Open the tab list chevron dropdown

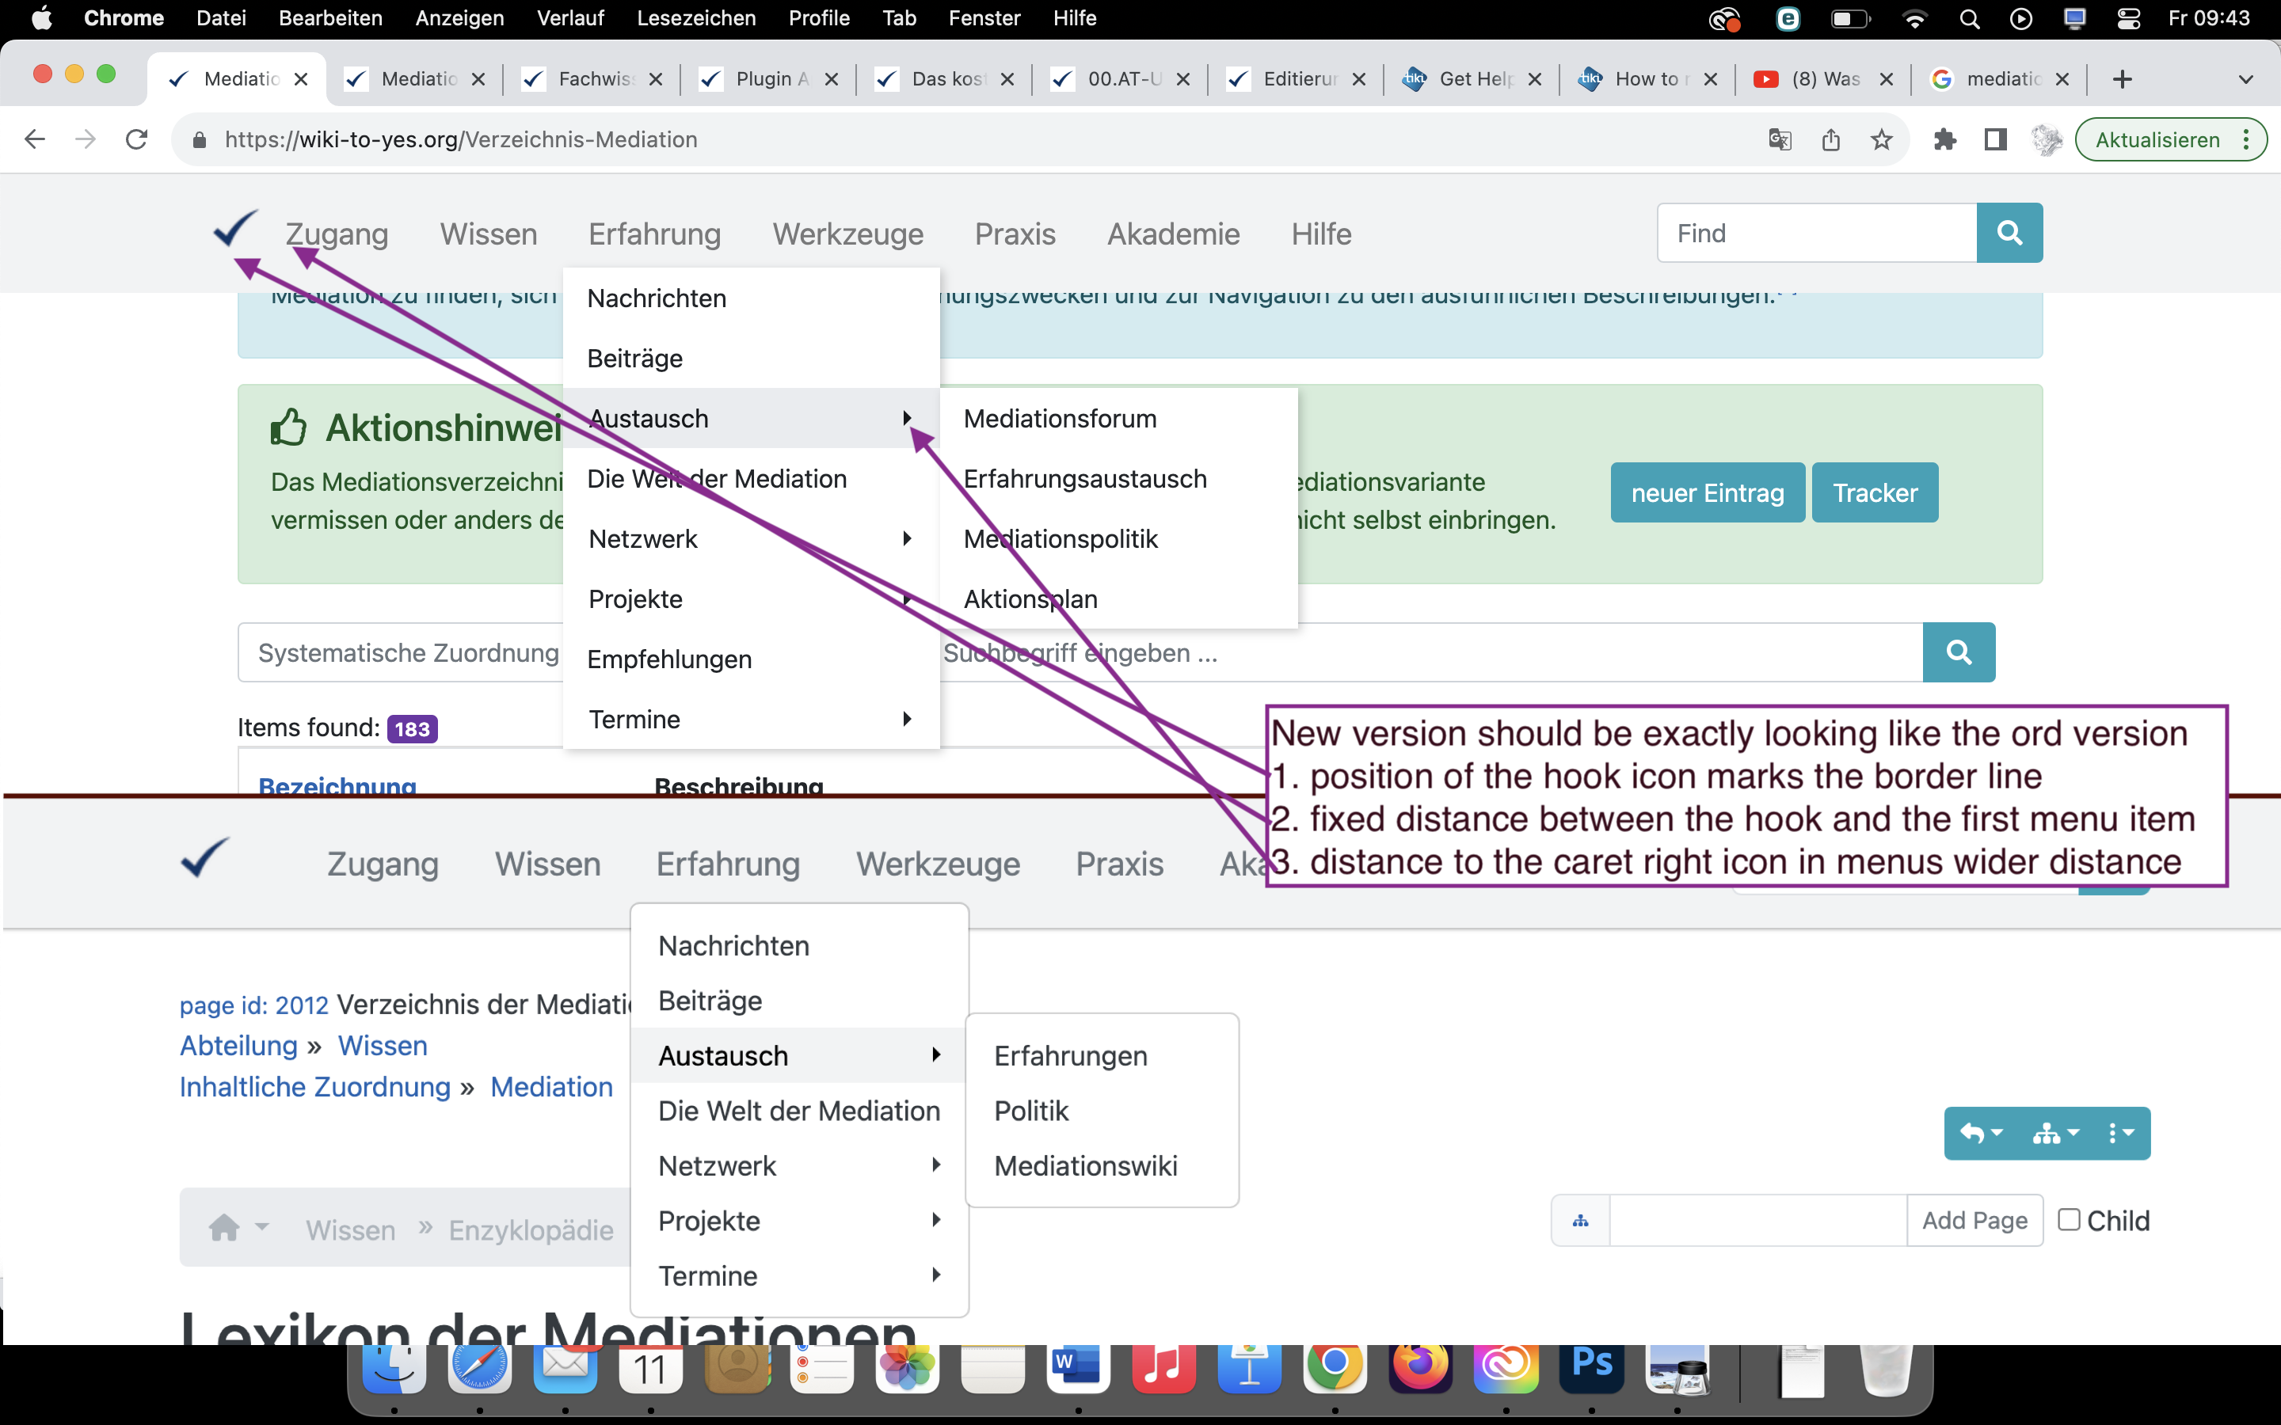tap(2245, 79)
